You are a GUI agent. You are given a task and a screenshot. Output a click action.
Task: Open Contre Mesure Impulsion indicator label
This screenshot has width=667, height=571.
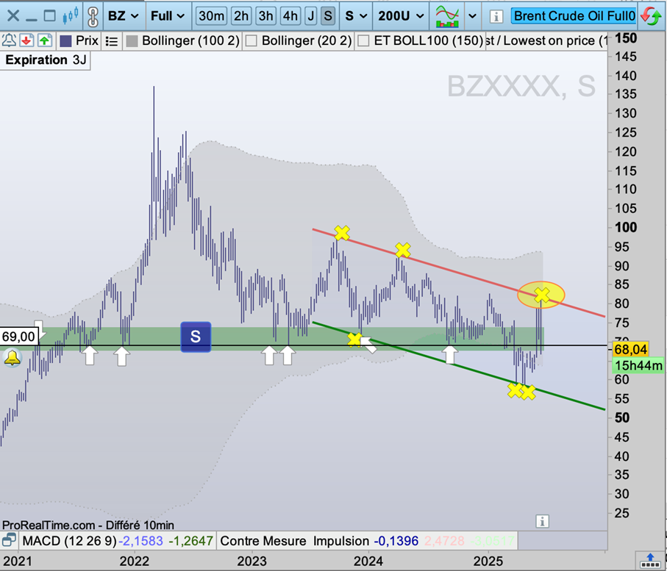click(x=294, y=541)
